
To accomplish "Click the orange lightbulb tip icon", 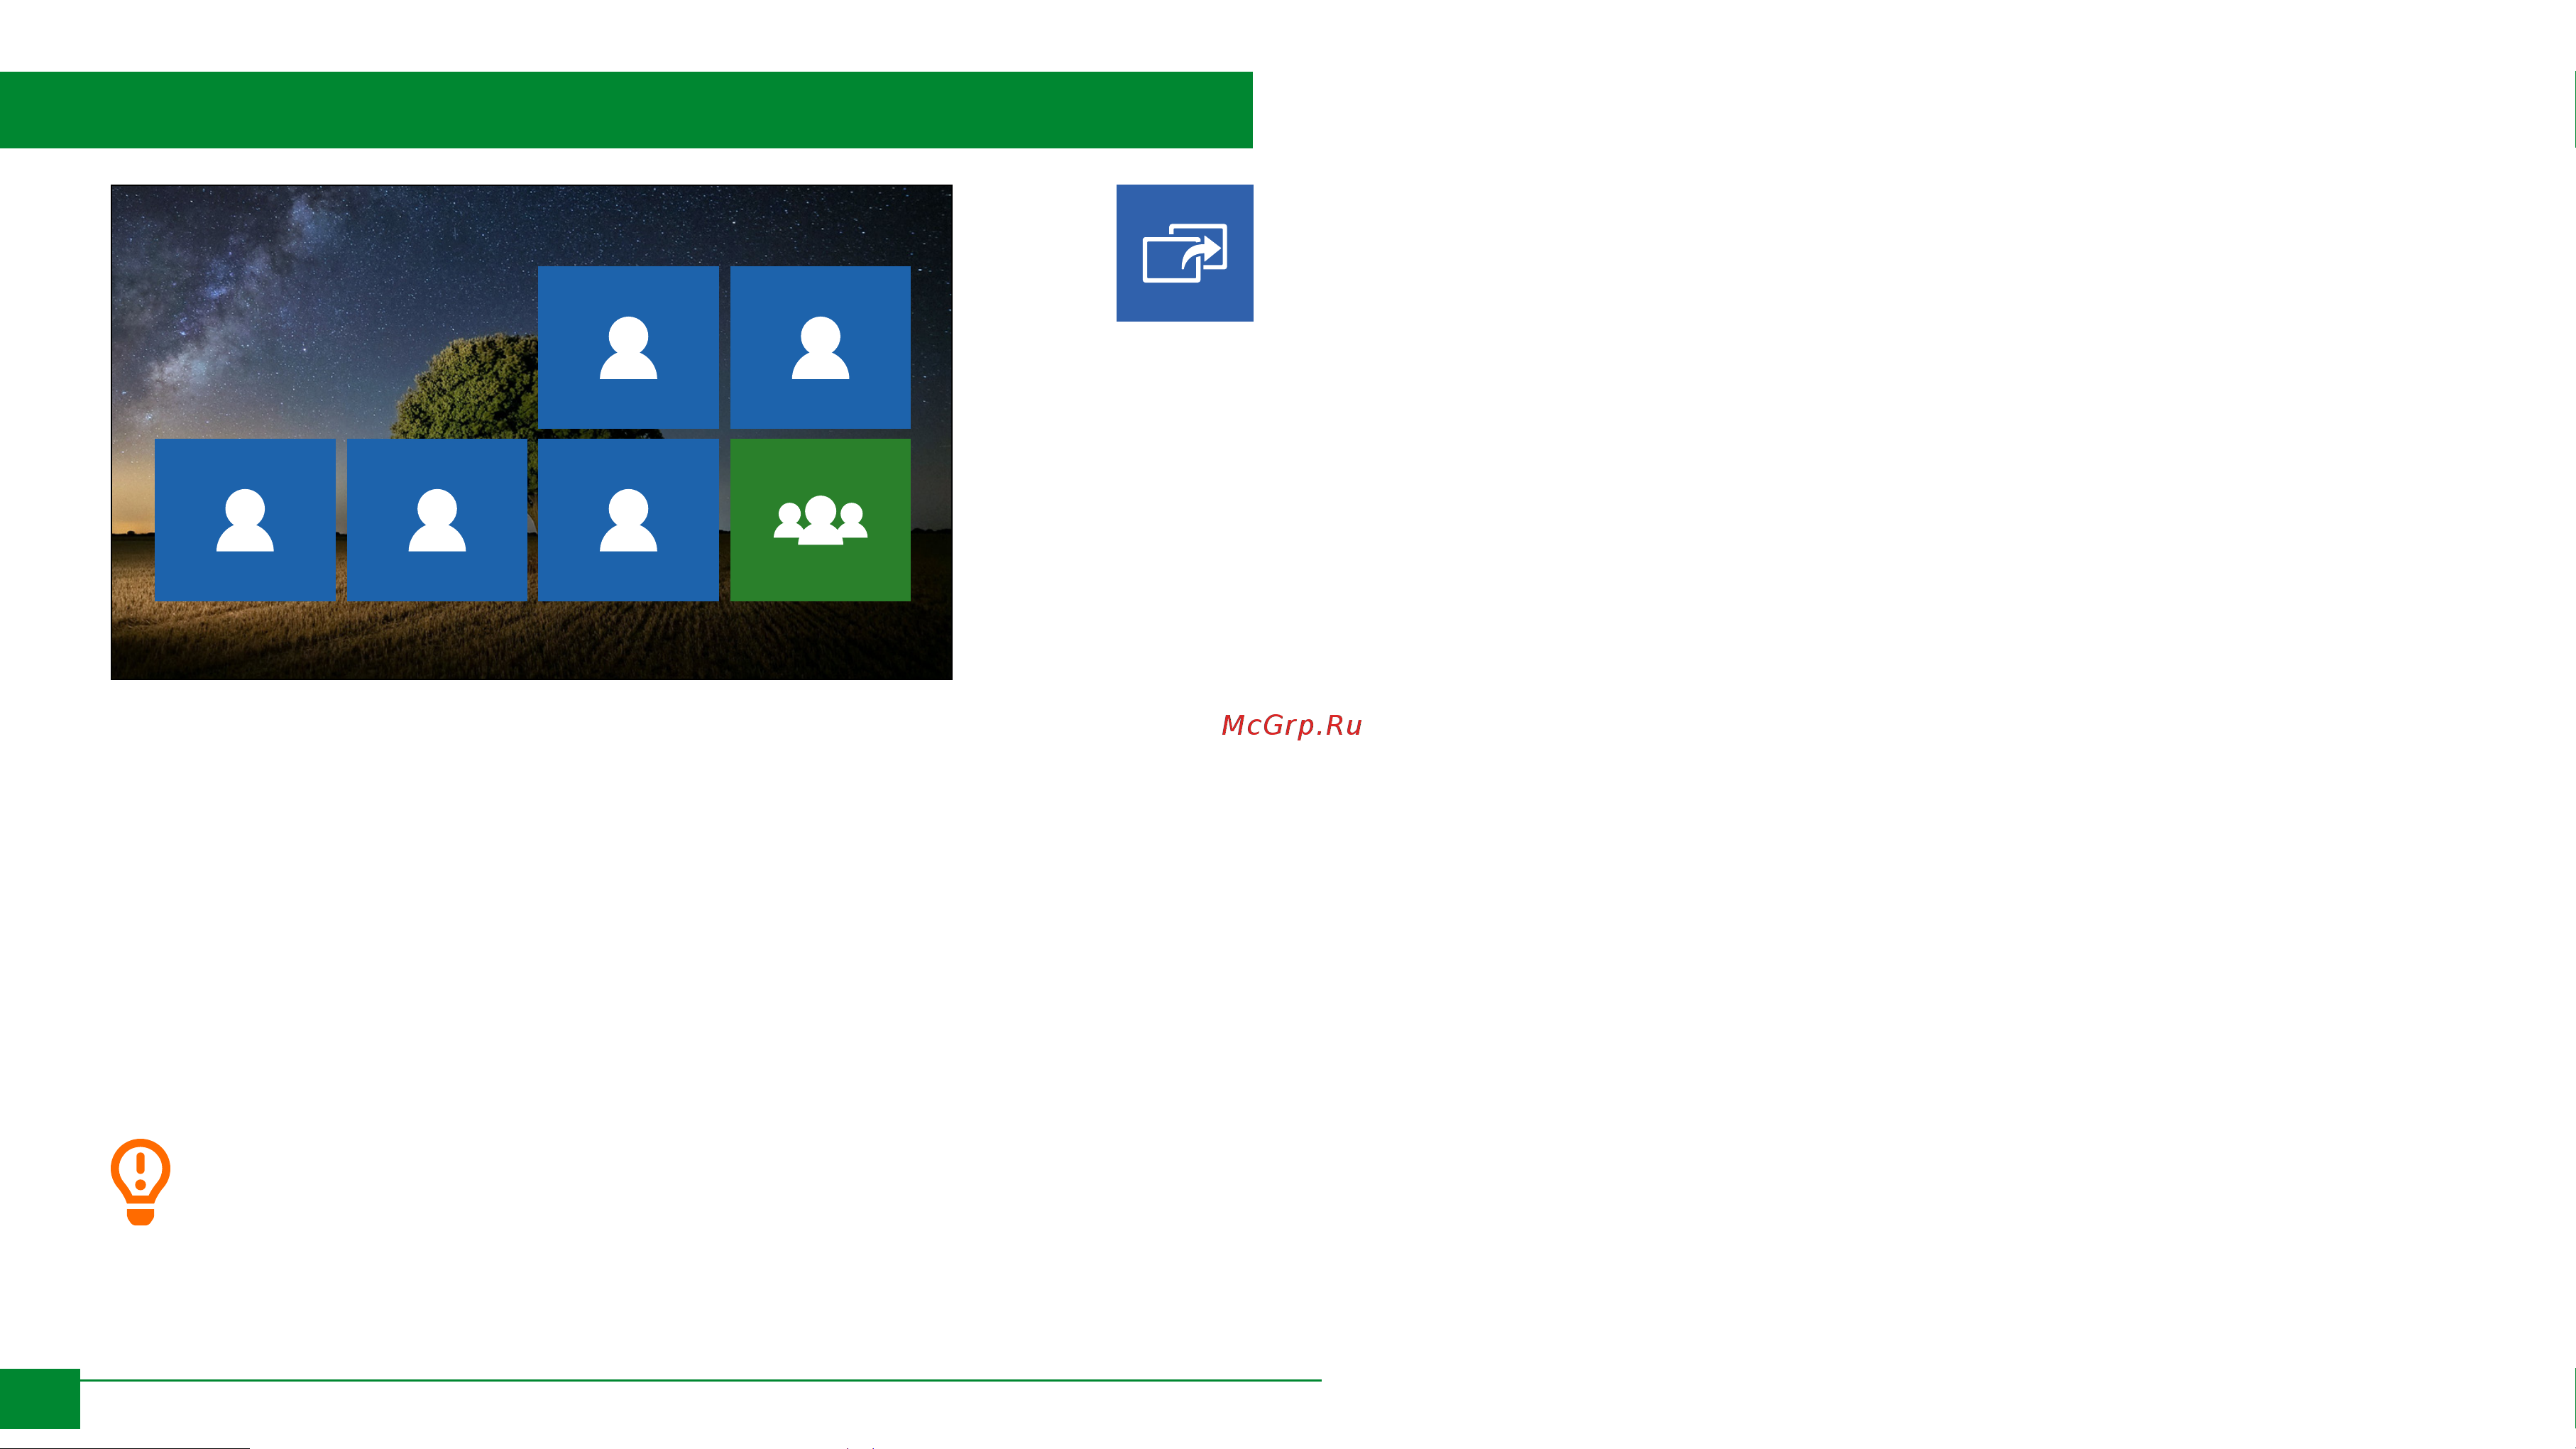I will (140, 1181).
